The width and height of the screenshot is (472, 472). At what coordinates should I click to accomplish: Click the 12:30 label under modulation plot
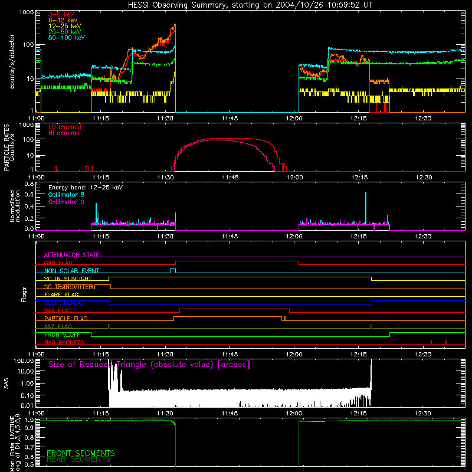tap(423, 237)
